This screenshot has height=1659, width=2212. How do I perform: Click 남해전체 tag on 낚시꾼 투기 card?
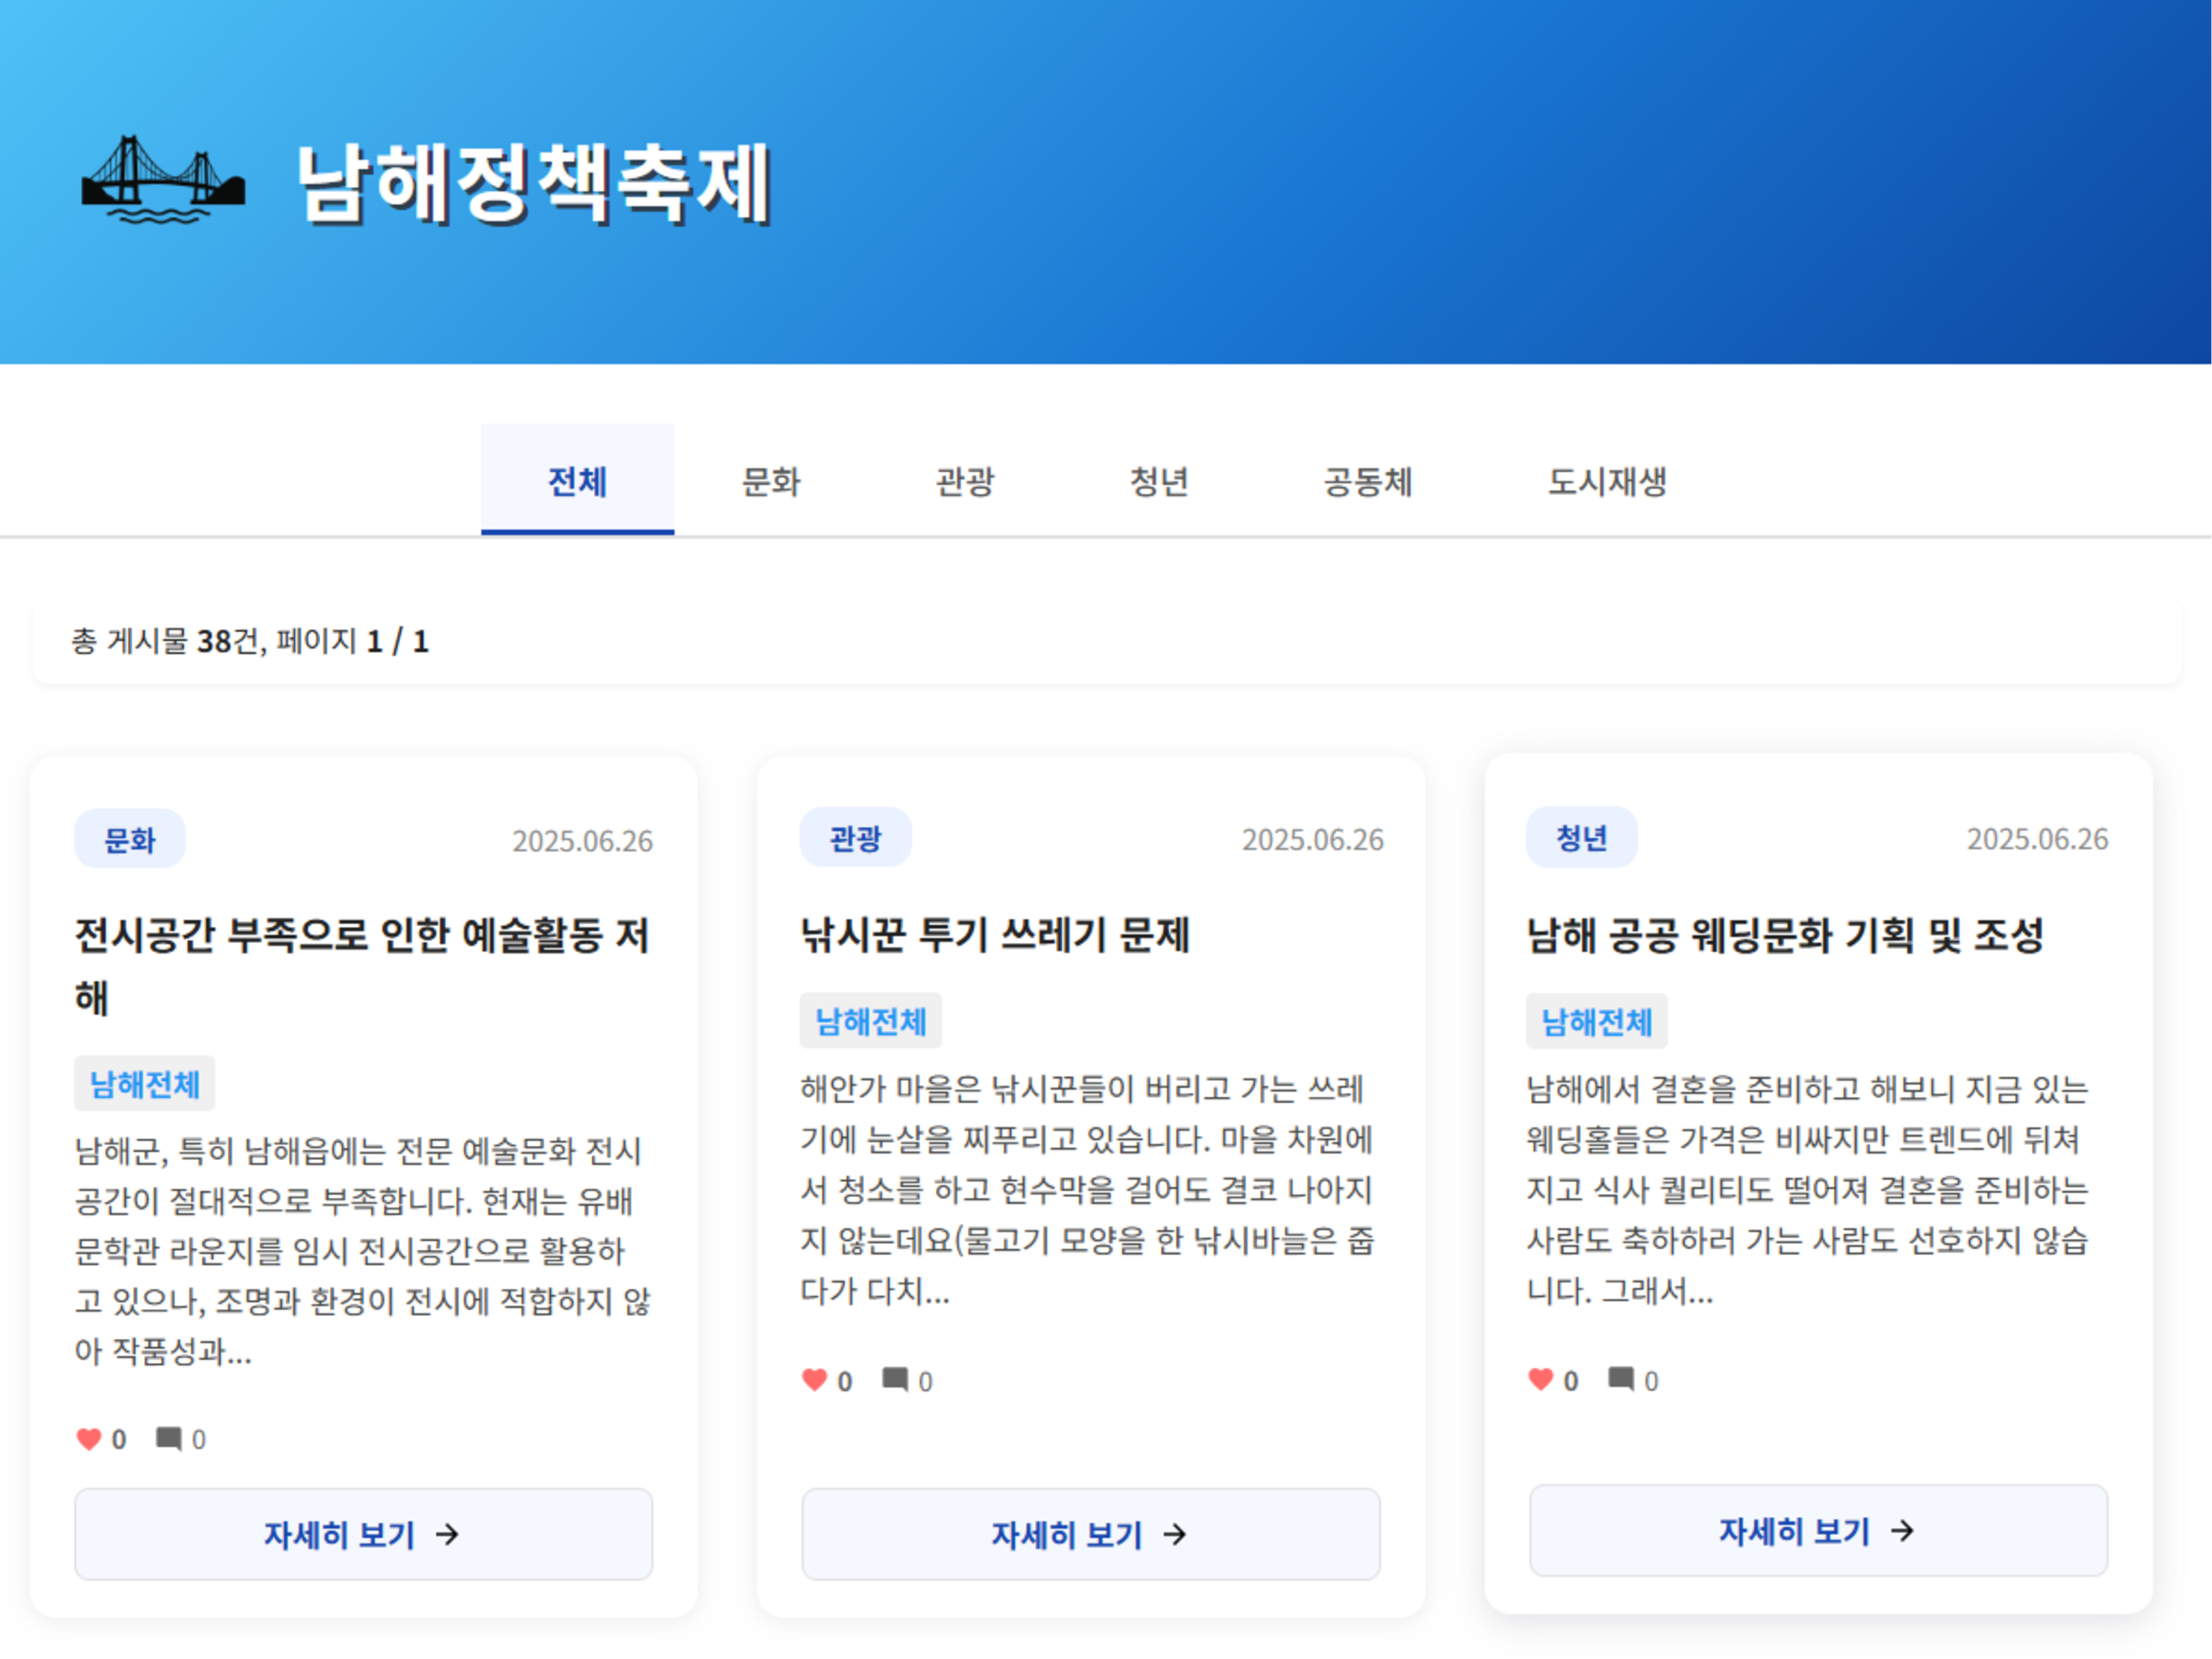871,1020
